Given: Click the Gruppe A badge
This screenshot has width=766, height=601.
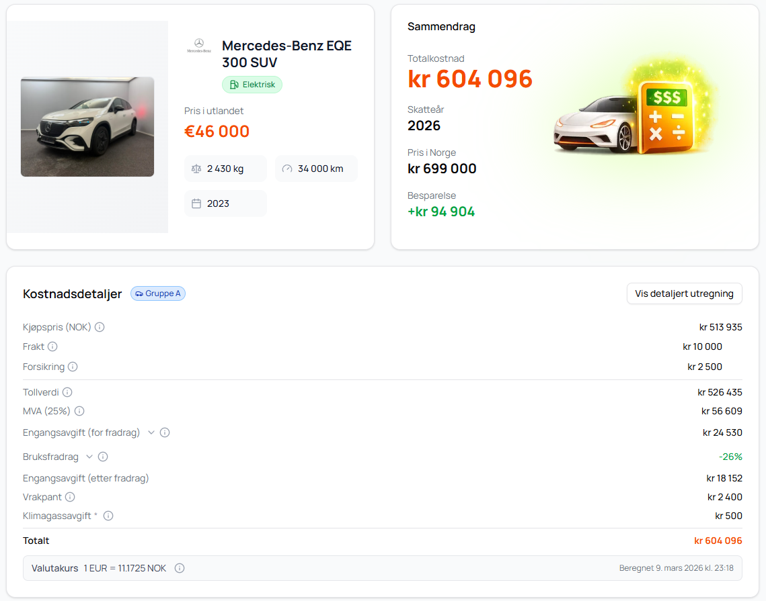Looking at the screenshot, I should 158,293.
